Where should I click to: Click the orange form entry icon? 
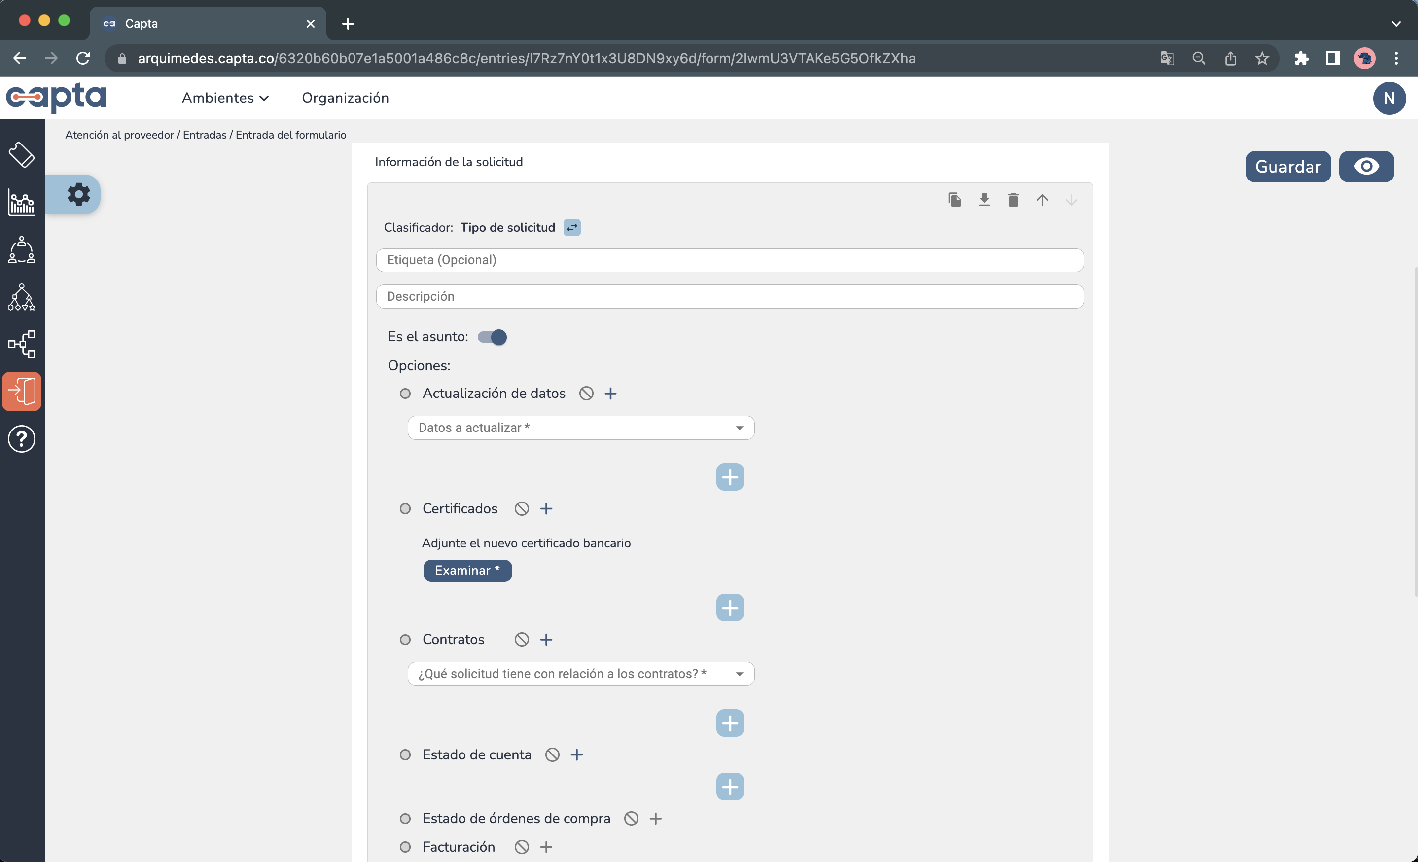[22, 391]
